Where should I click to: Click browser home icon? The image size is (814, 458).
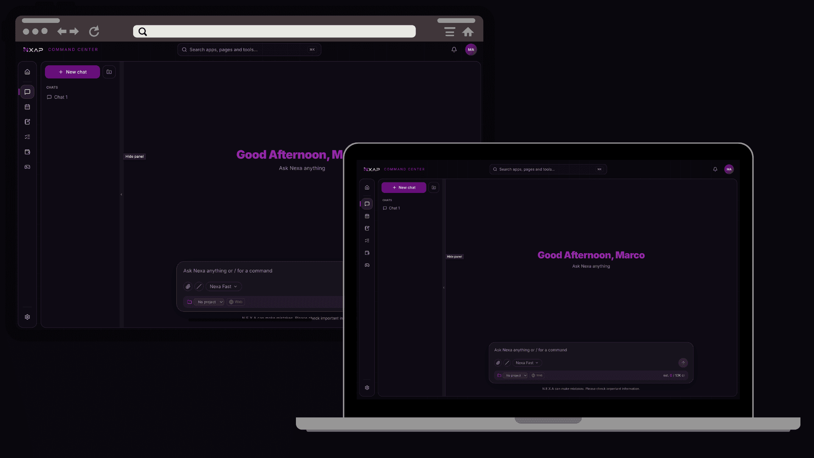click(468, 32)
